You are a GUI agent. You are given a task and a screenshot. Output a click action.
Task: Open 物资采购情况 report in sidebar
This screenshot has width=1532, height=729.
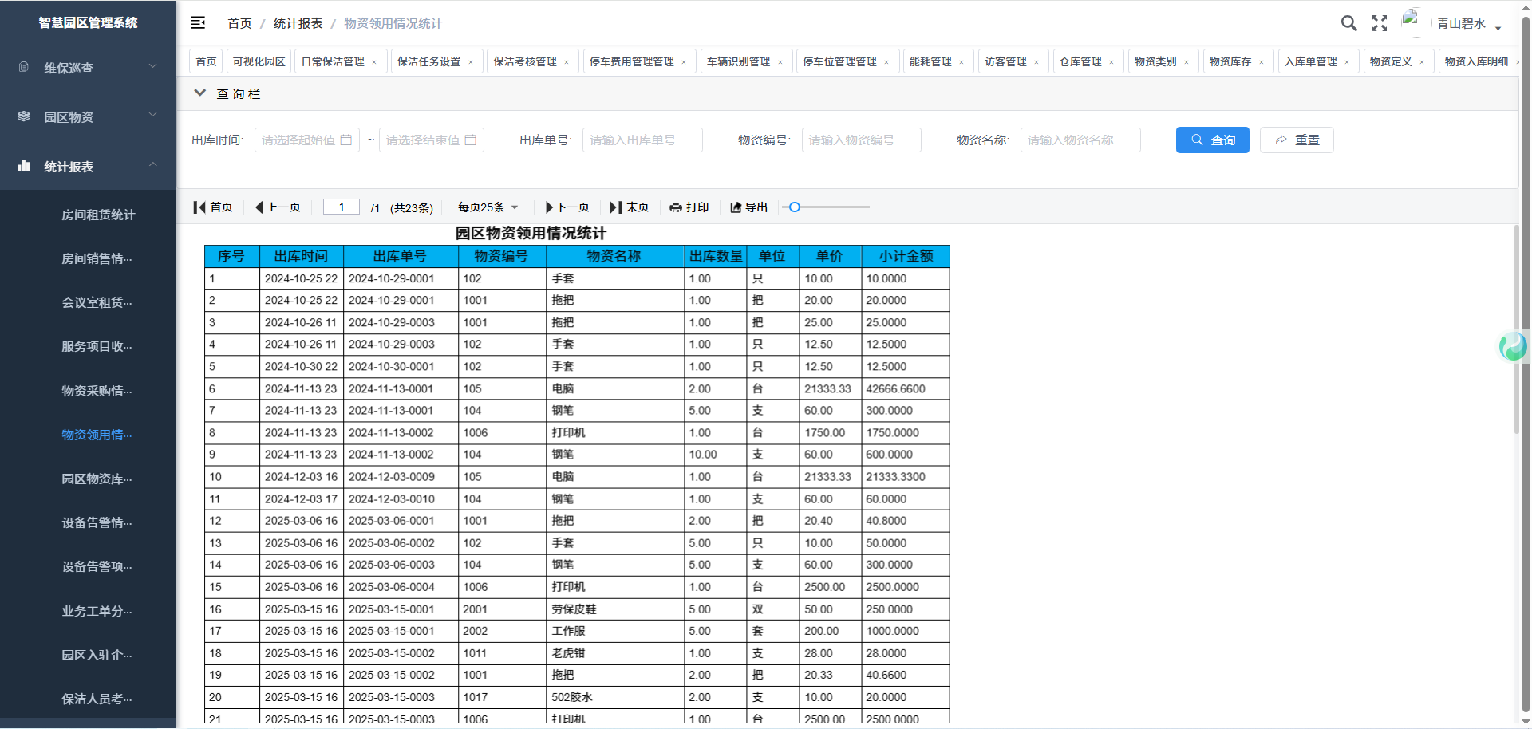point(97,391)
